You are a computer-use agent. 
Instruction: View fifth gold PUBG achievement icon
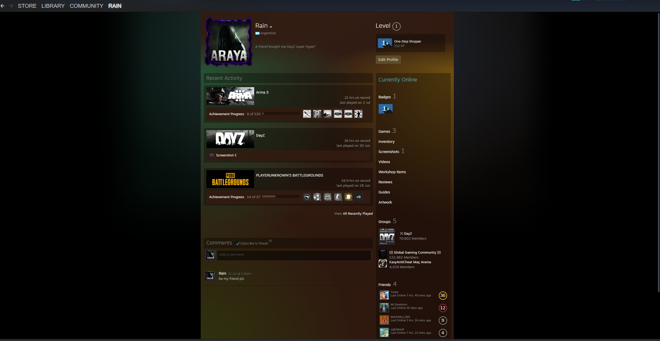tap(348, 197)
